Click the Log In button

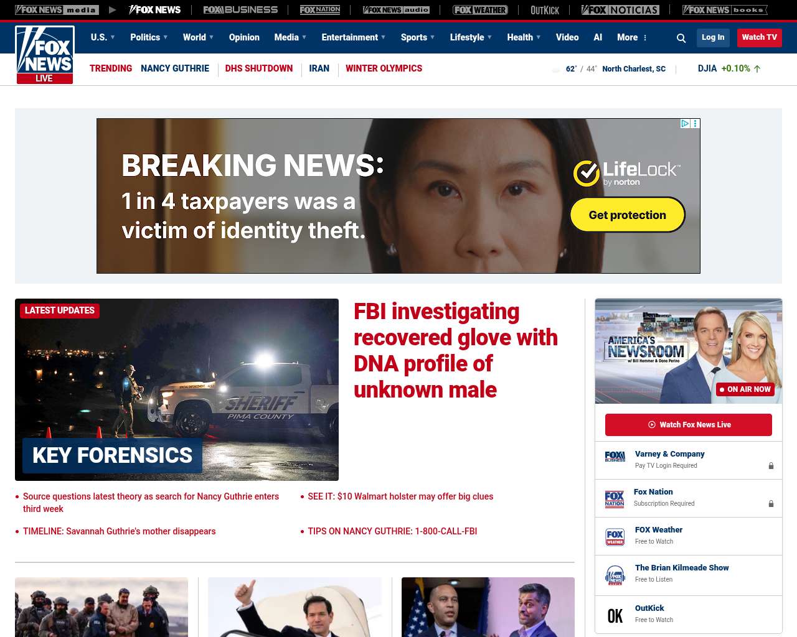pos(713,37)
